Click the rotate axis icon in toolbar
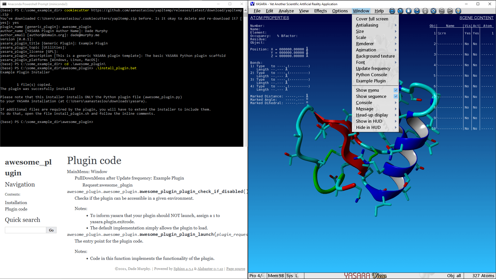This screenshot has height=279, width=496. 458,11
